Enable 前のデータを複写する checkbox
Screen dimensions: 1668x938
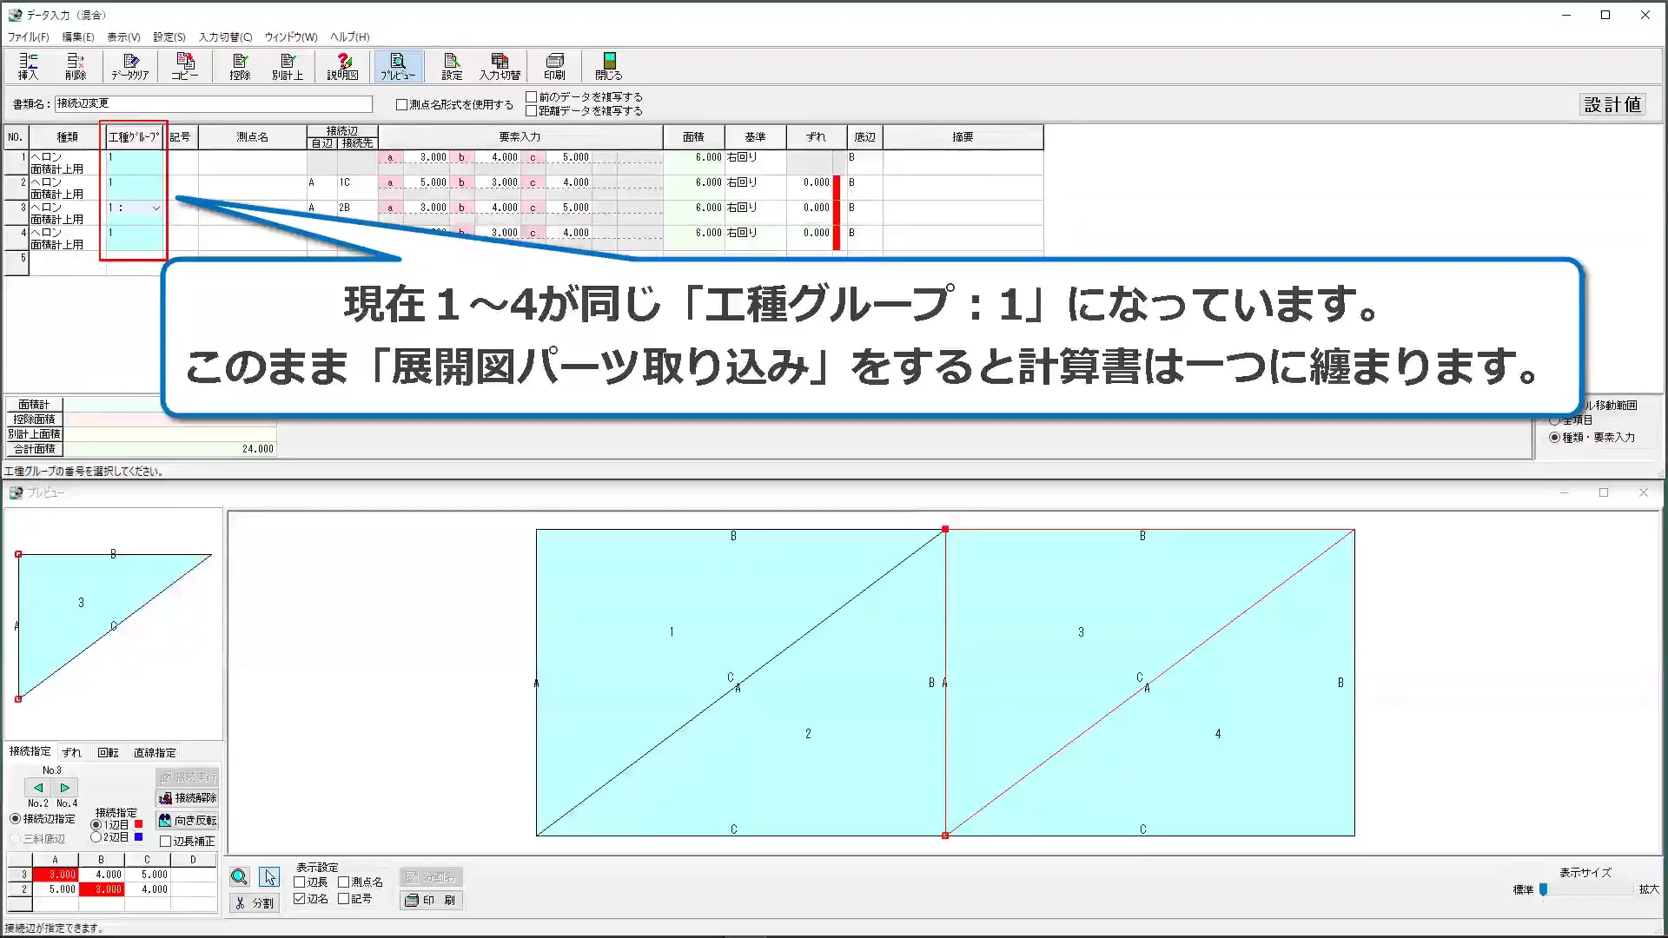[x=531, y=96]
